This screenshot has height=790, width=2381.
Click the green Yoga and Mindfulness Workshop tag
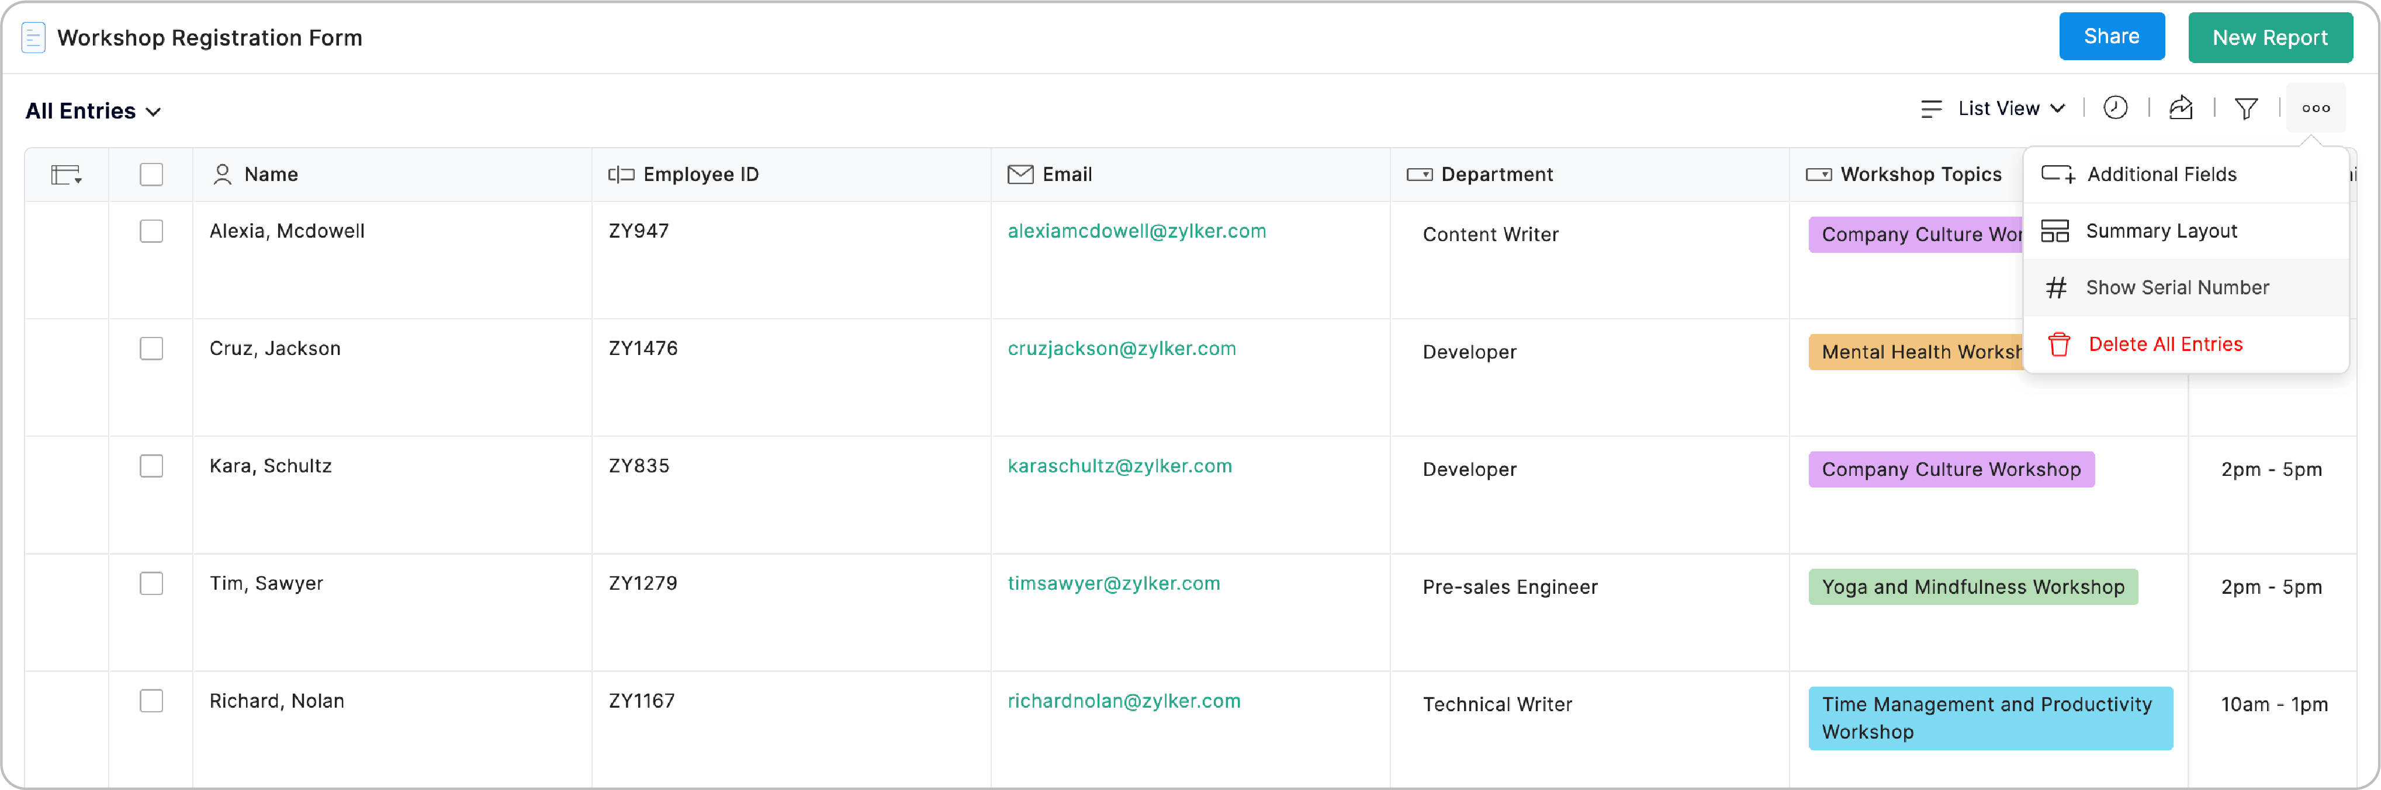1972,587
